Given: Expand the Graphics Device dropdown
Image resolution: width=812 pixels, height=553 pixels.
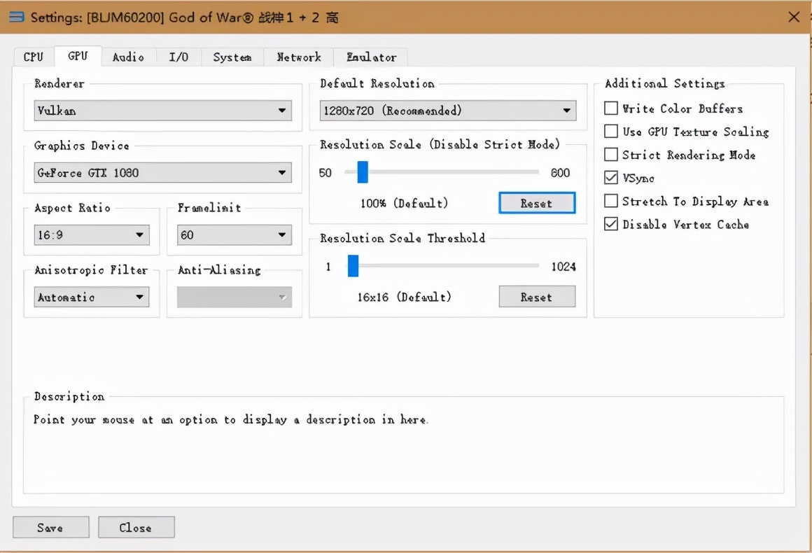Looking at the screenshot, I should point(162,172).
